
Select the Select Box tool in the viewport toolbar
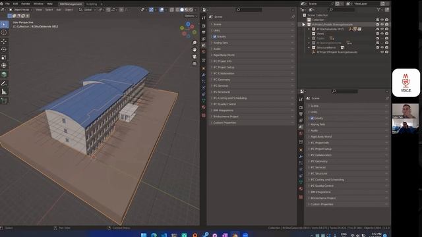click(4, 24)
